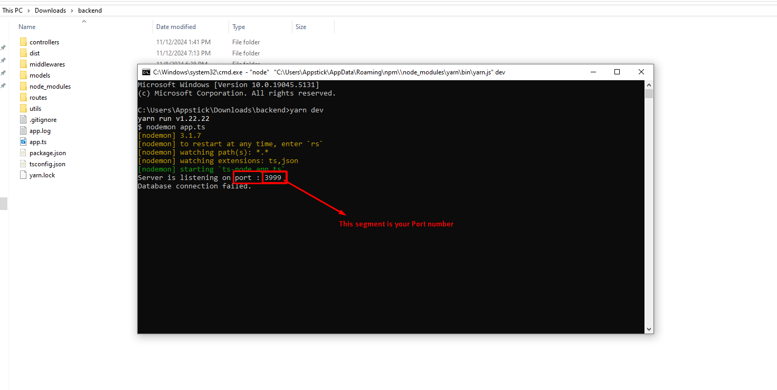Image resolution: width=777 pixels, height=390 pixels.
Task: Go to This PC in breadcrumb
Action: click(x=12, y=11)
